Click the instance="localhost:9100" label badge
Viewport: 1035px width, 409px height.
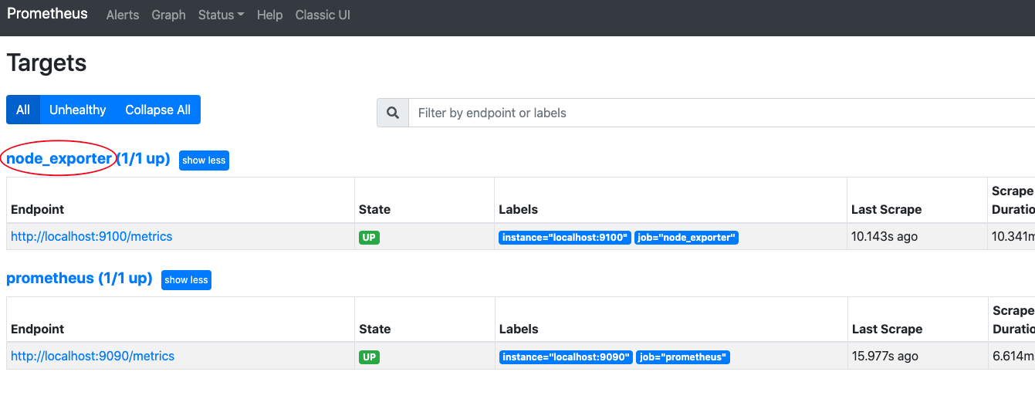[565, 238]
